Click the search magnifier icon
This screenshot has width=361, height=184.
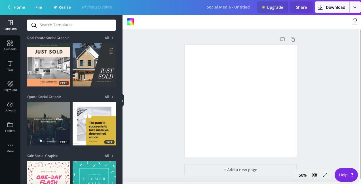click(x=34, y=25)
